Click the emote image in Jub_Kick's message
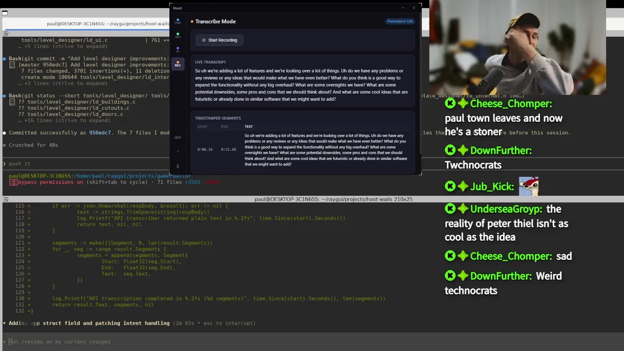Screen dimensions: 624x351 (528, 186)
